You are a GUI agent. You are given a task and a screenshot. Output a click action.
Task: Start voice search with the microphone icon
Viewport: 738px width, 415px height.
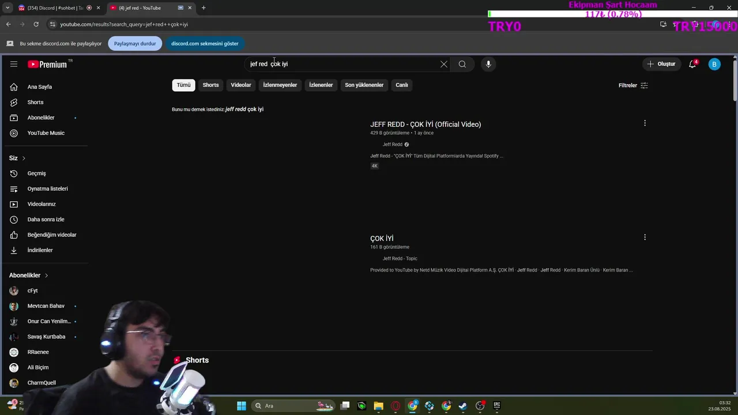(x=488, y=64)
